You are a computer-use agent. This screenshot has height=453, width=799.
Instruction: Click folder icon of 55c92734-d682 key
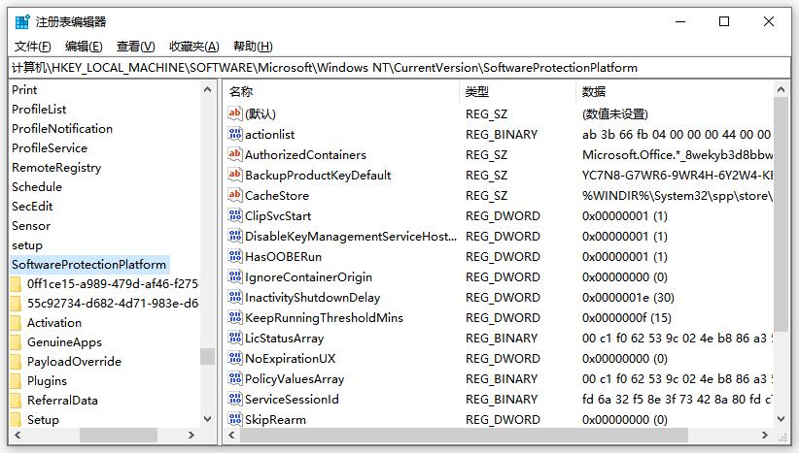point(17,303)
